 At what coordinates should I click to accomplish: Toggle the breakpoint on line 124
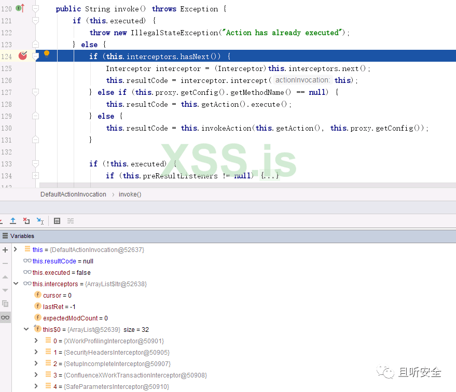pyautogui.click(x=23, y=55)
